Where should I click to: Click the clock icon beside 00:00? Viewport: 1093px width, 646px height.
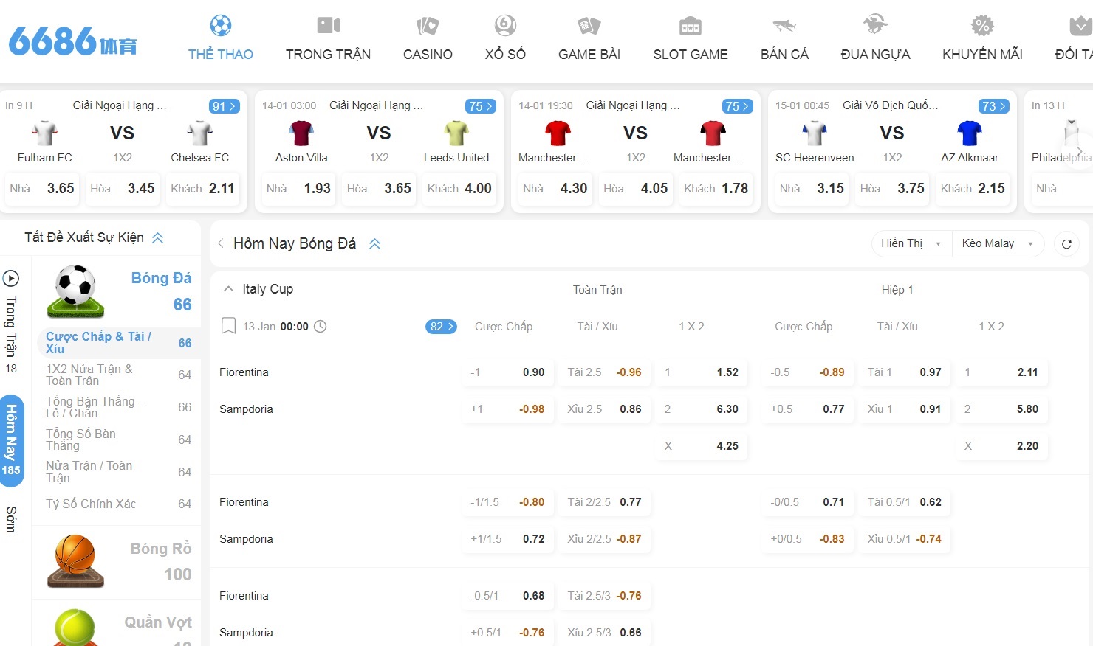point(321,327)
